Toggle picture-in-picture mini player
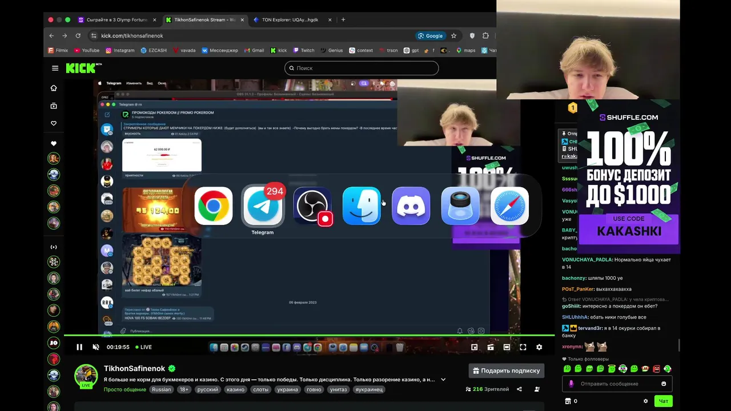Image resolution: width=731 pixels, height=411 pixels. (474, 347)
